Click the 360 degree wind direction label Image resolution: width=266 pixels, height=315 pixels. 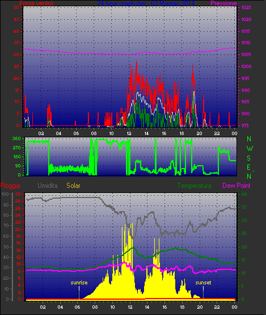coord(16,138)
